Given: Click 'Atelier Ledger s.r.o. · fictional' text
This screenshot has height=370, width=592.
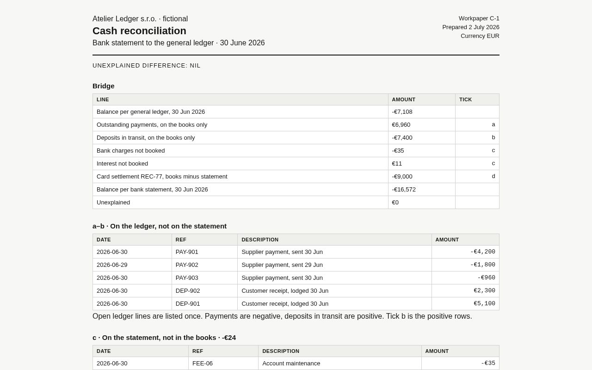Looking at the screenshot, I should pos(140,19).
